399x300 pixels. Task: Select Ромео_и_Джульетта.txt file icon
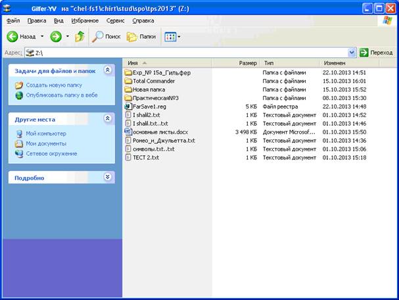(128, 140)
